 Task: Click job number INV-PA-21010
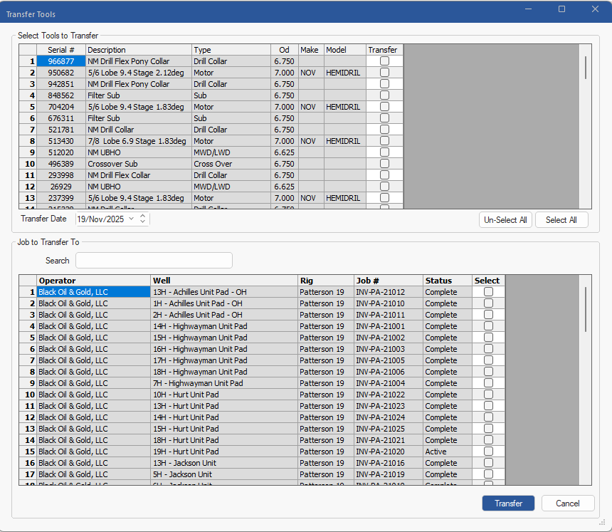pyautogui.click(x=389, y=303)
